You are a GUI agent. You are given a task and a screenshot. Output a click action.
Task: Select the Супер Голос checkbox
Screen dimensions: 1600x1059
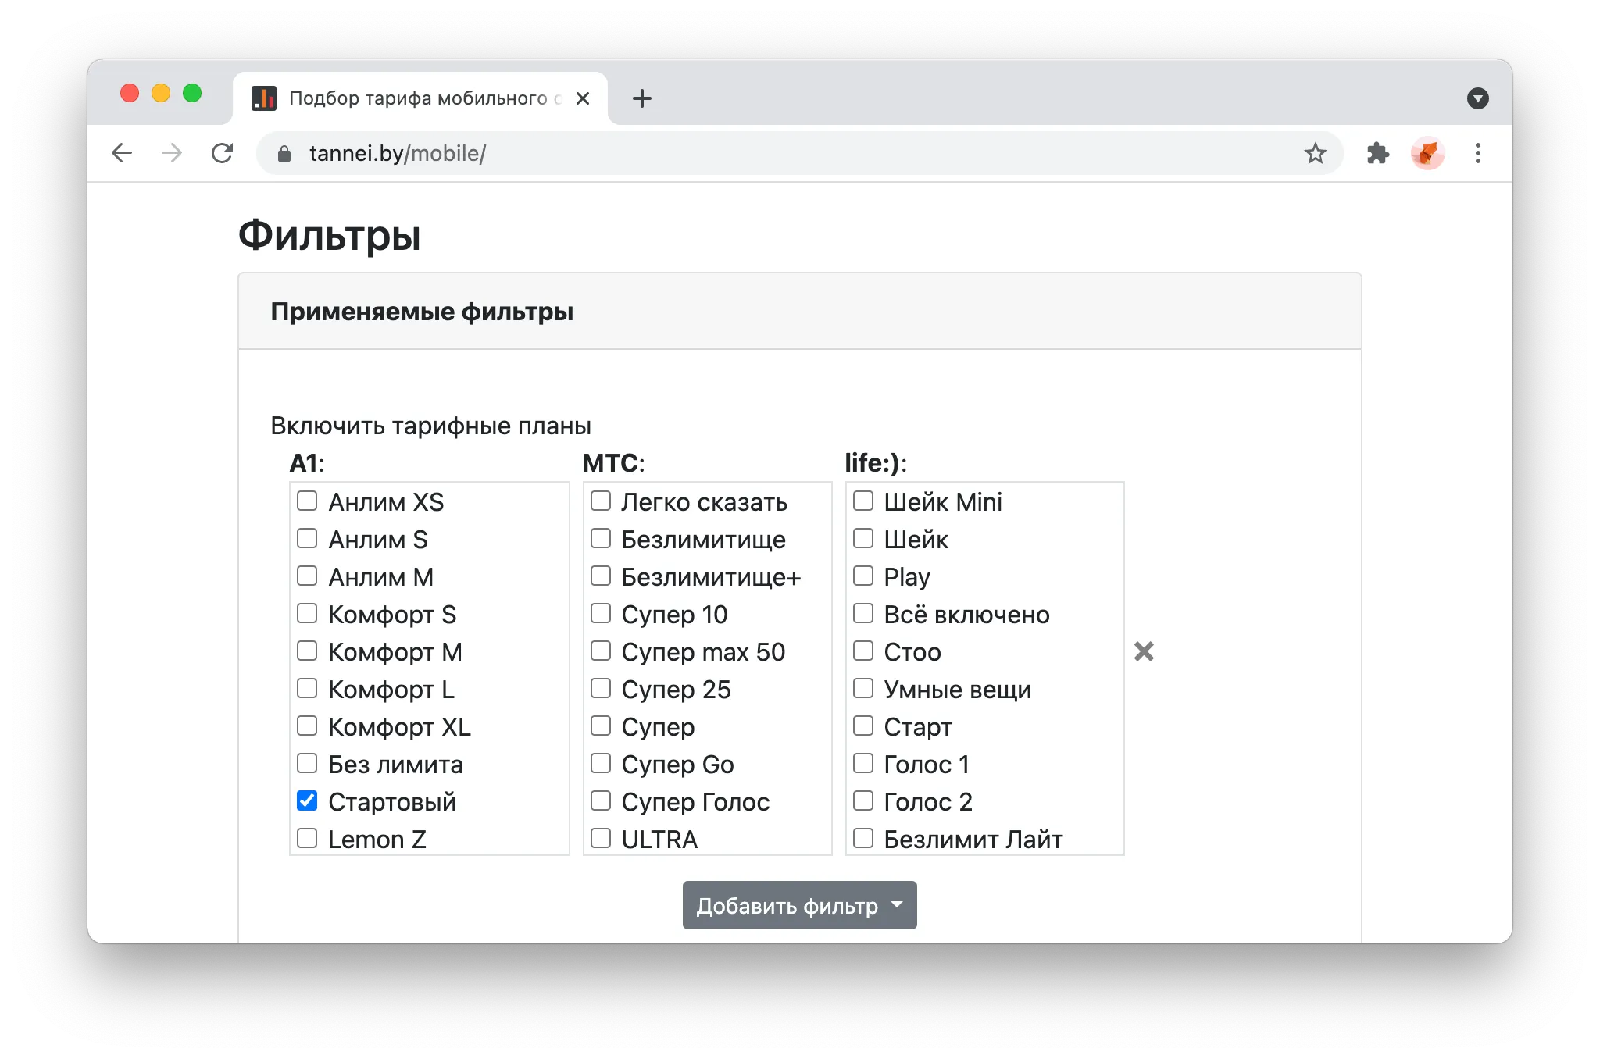pos(601,800)
